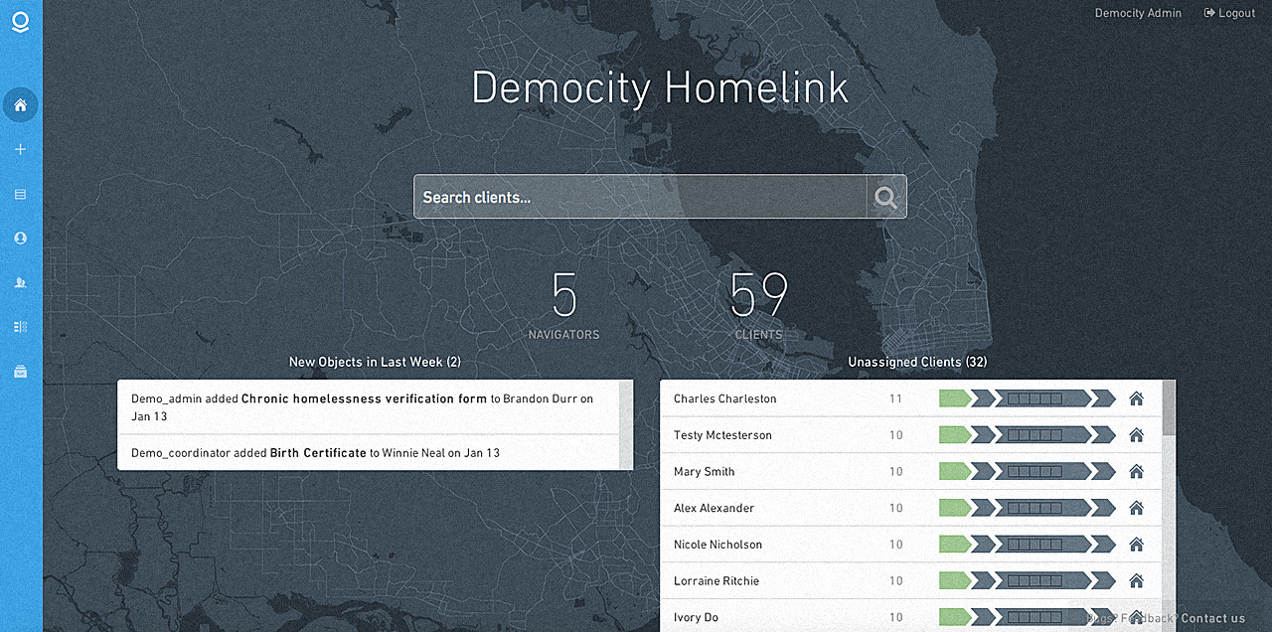Open the briefcase inbox icon in sidebar
1272x632 pixels.
coord(20,371)
